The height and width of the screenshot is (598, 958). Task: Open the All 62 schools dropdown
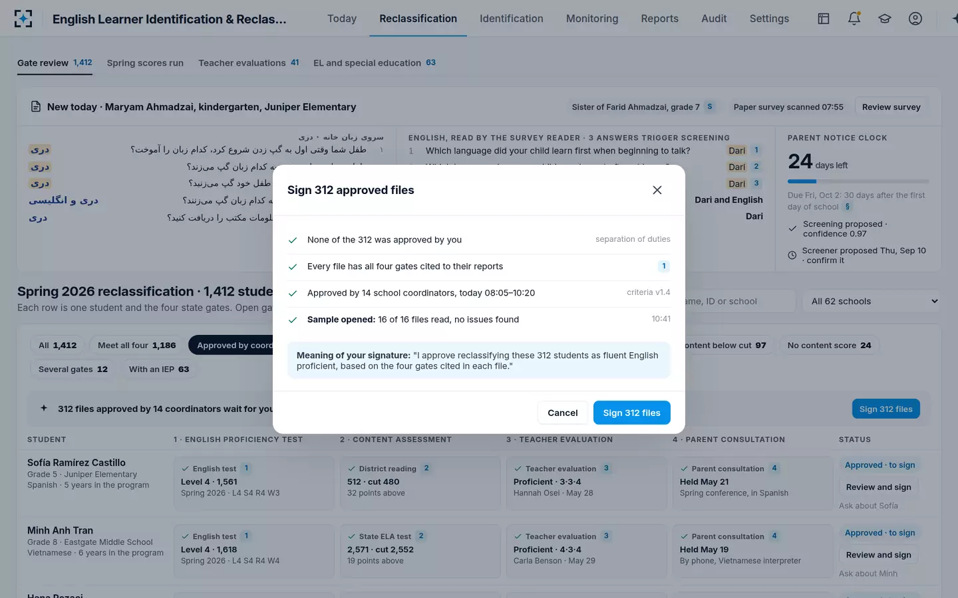872,301
